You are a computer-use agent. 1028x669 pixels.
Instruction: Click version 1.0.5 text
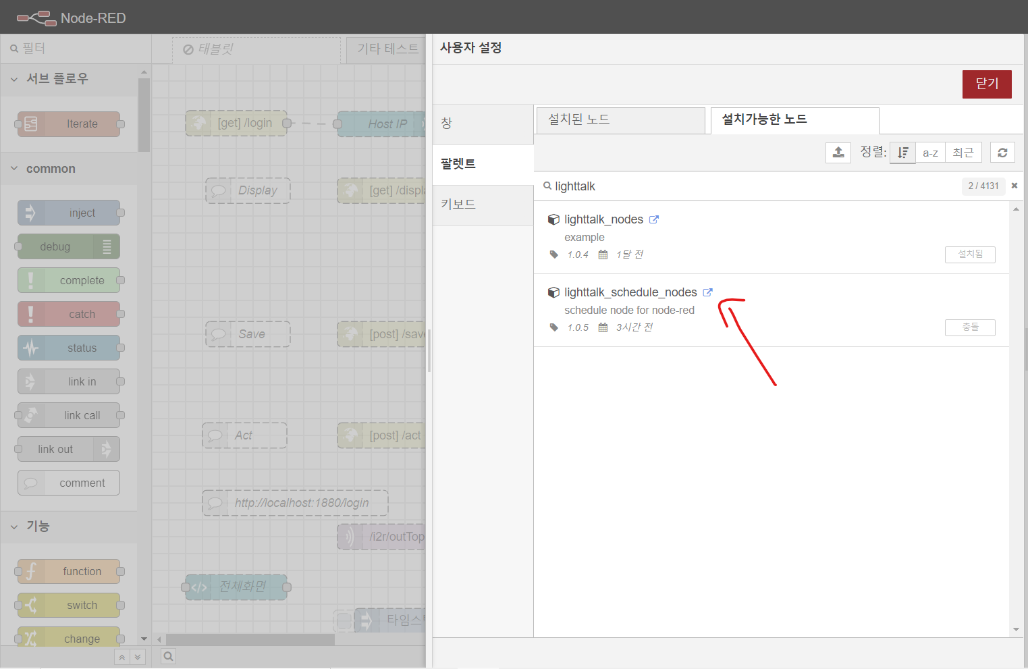(578, 327)
